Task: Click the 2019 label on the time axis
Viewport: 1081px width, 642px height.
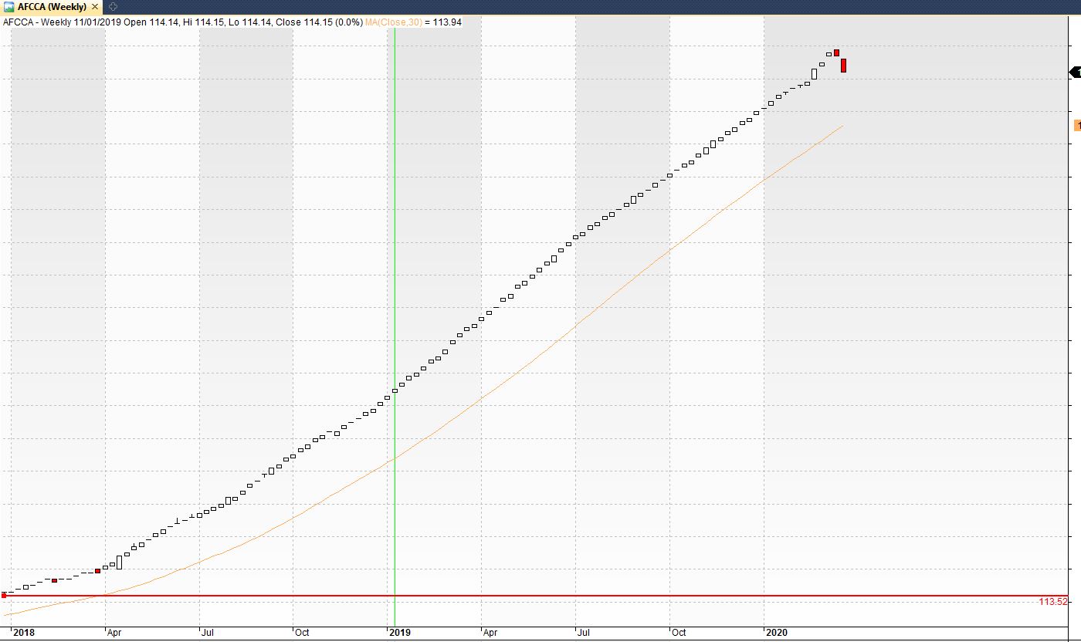Action: click(x=400, y=633)
